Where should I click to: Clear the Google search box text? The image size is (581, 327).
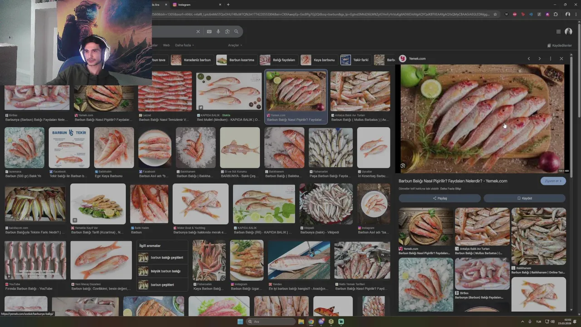click(198, 31)
